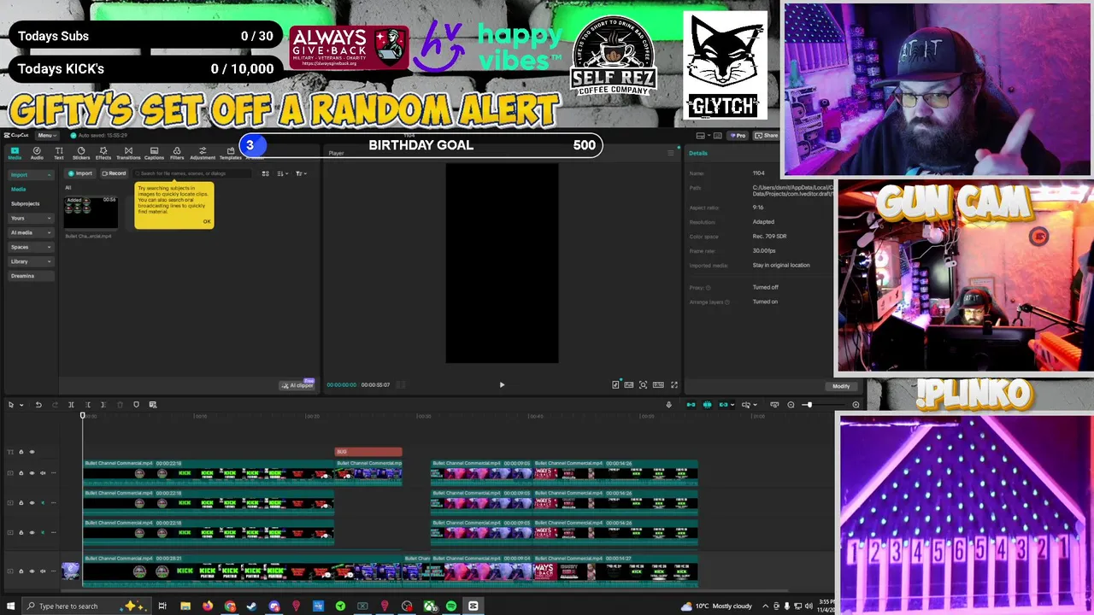Switch media grid view layout icon
The image size is (1094, 615).
pos(266,173)
